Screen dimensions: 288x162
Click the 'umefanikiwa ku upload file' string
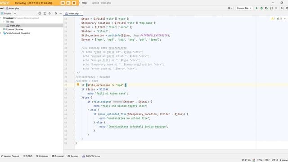point(128,118)
